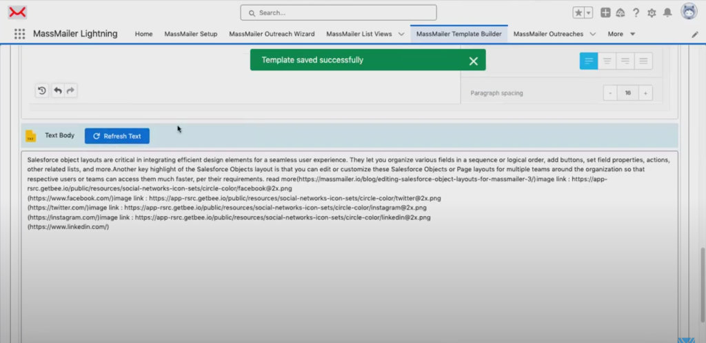Select justify text alignment
This screenshot has height=343, width=706.
(643, 61)
